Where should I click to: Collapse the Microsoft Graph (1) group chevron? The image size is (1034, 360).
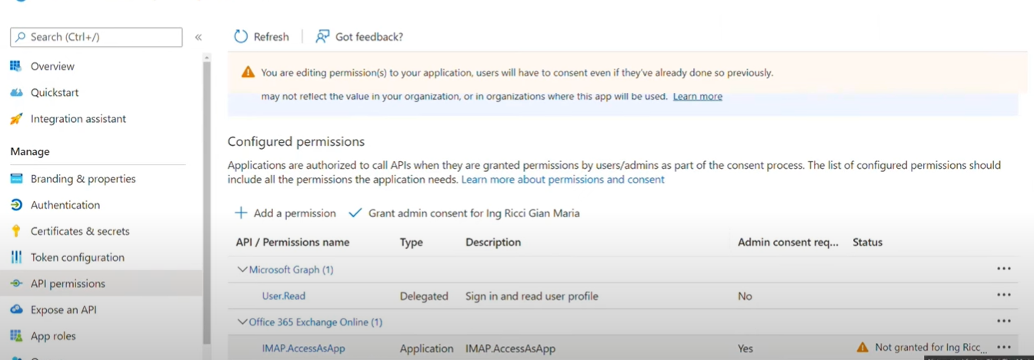tap(242, 269)
